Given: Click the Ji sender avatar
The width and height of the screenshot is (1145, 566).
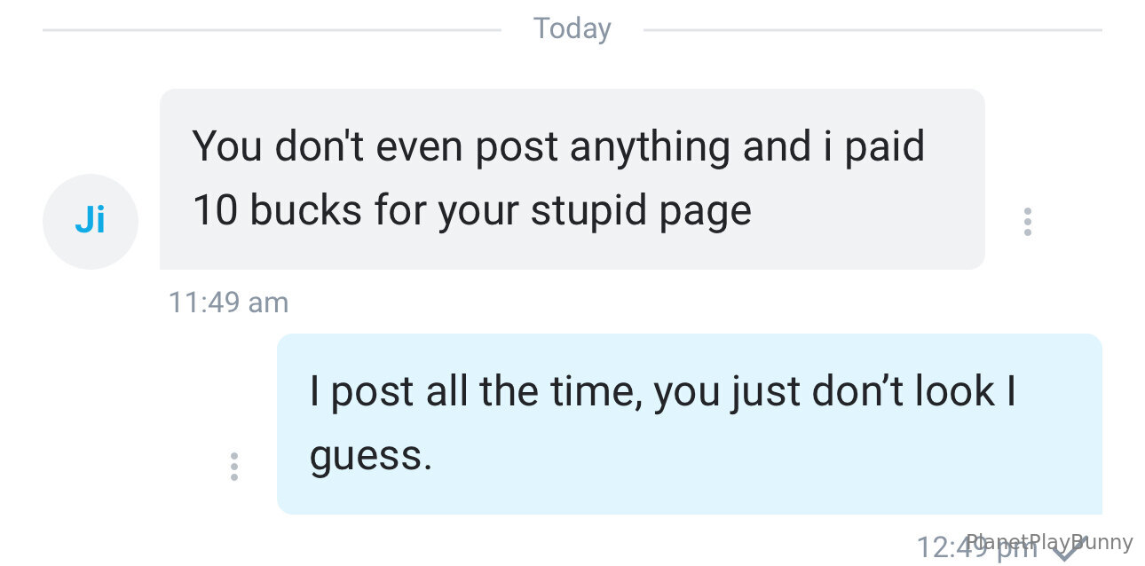Looking at the screenshot, I should pos(90,221).
